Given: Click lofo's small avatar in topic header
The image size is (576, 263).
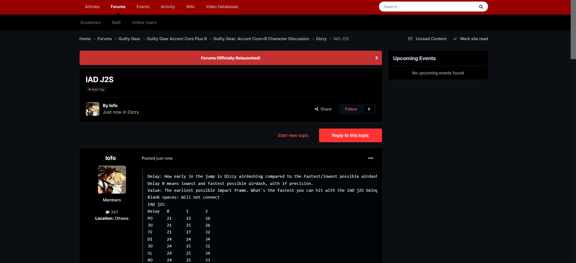Looking at the screenshot, I should pos(93,109).
